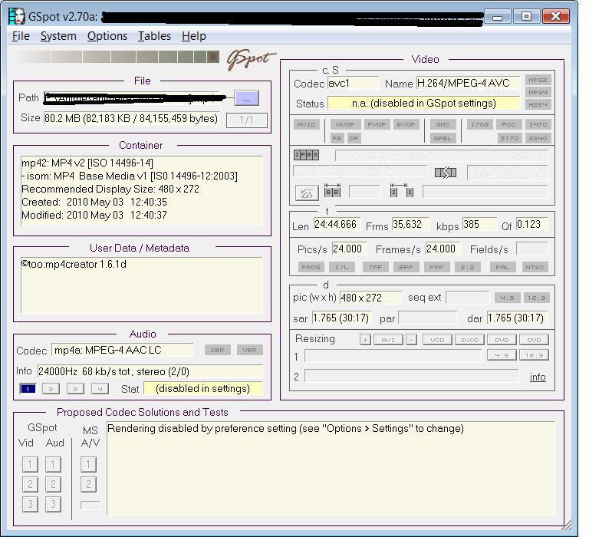Viewport: 589px width, 537px height.
Task: Open the Options menu
Action: (x=107, y=36)
